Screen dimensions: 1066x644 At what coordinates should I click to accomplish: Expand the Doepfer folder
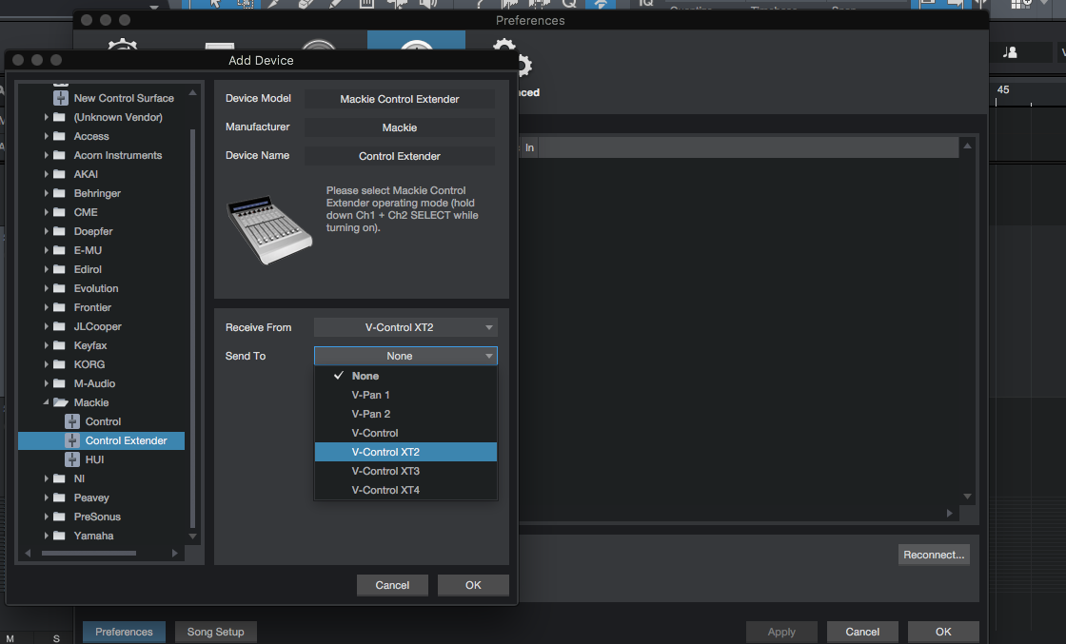point(47,231)
